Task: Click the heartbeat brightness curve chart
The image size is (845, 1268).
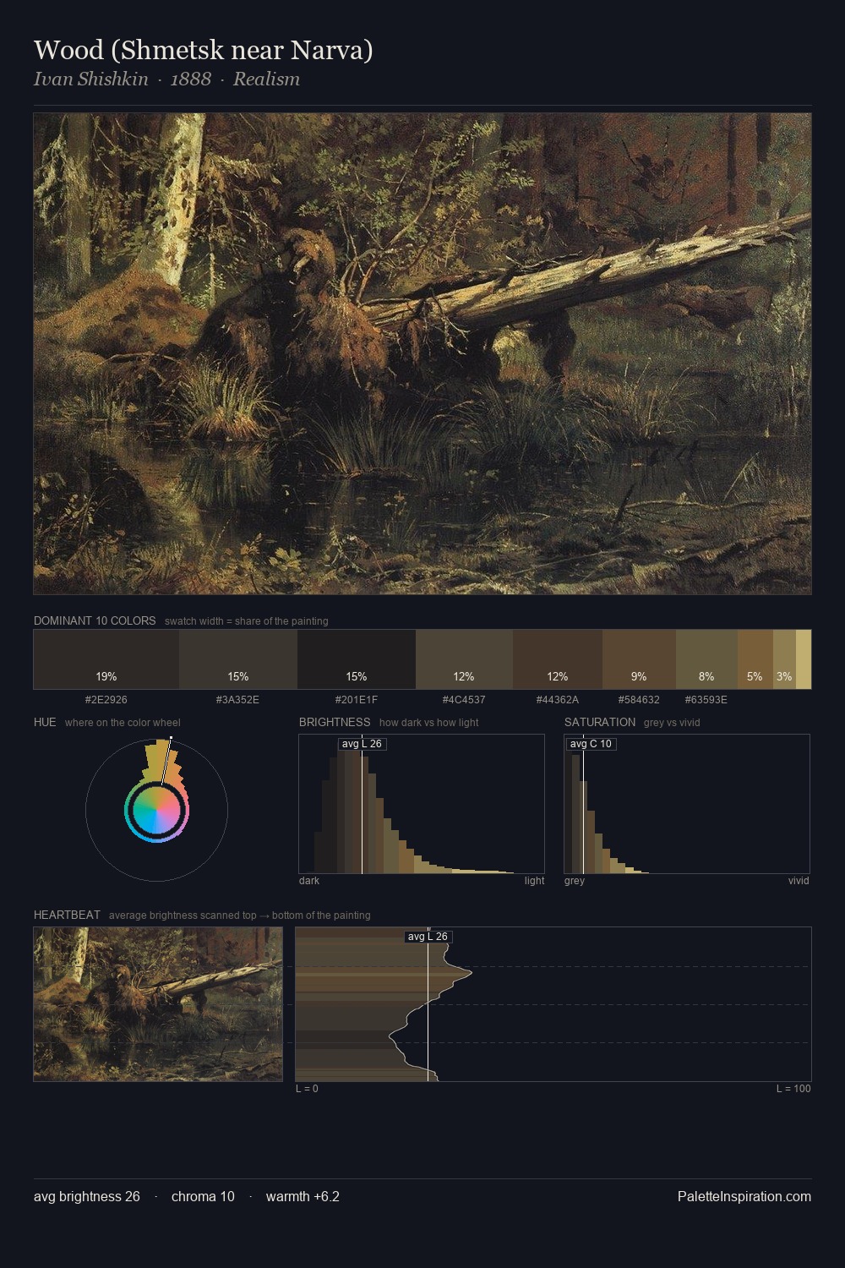Action: [x=553, y=1004]
